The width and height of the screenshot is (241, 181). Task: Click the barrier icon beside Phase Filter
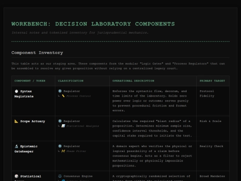[63, 151]
